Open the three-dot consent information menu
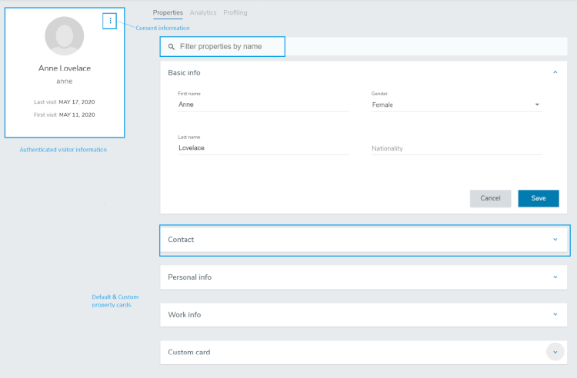The image size is (577, 378). pos(110,21)
